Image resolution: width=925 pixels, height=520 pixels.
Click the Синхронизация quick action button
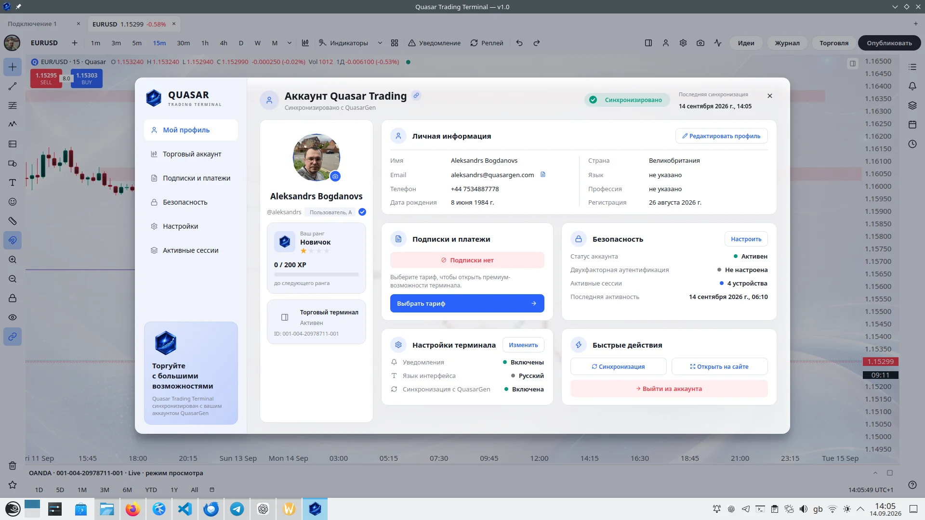coord(618,366)
